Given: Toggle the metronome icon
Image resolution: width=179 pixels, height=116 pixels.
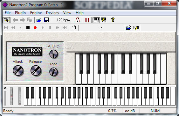Looking at the screenshot, I should [78, 20].
